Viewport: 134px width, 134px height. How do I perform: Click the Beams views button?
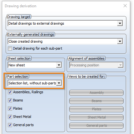[x=96, y=101]
